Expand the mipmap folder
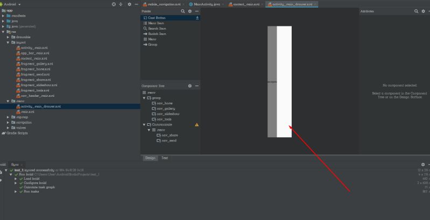Screen dimensions: 430x220 [8, 117]
